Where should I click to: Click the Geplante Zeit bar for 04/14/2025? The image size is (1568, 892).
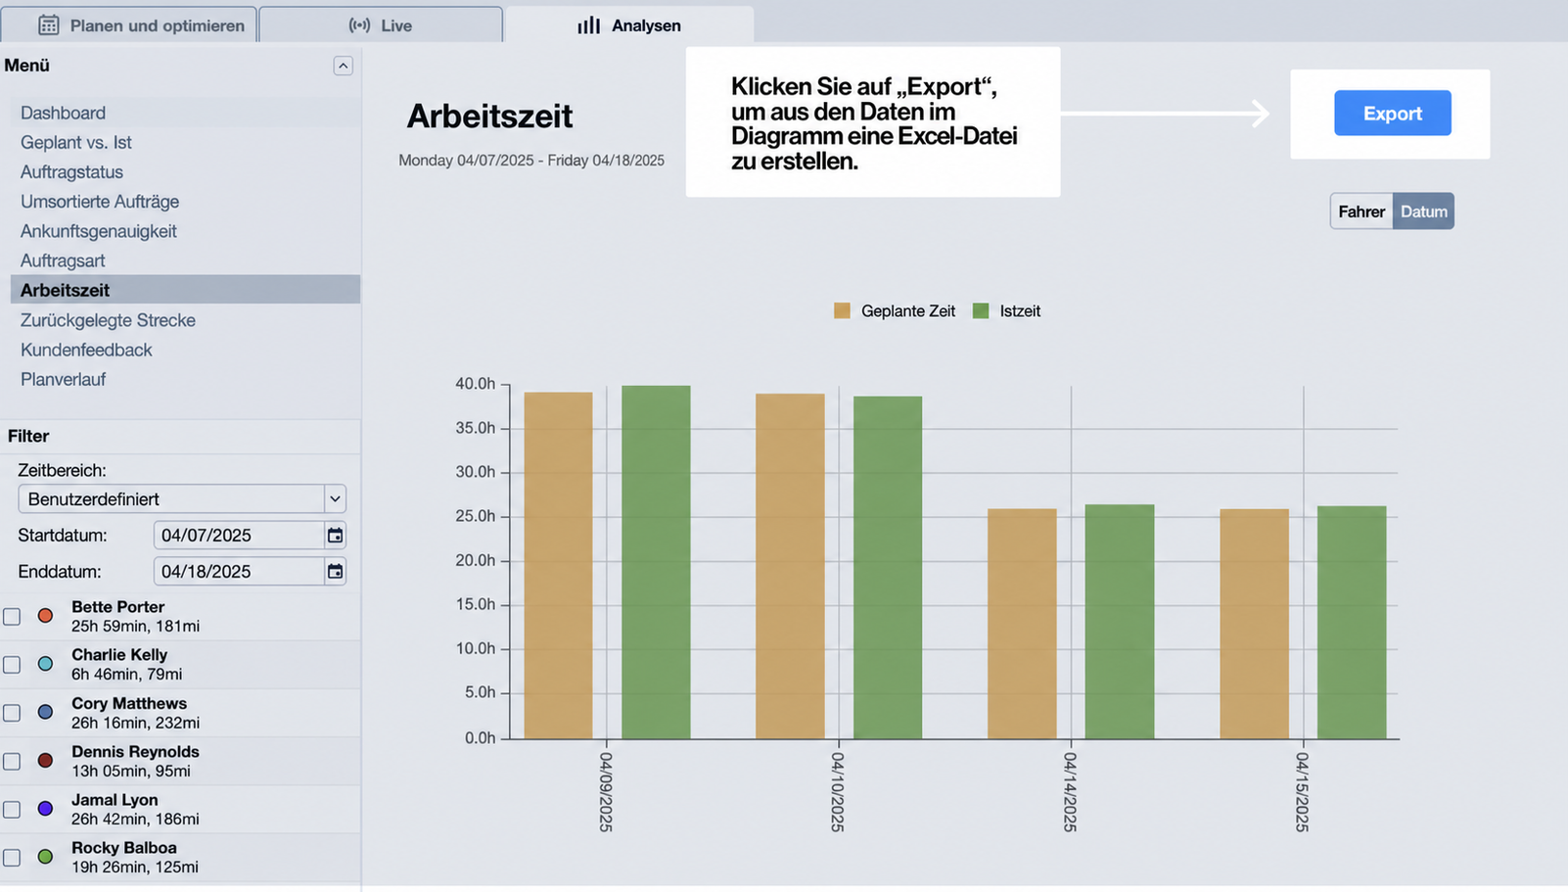tap(1022, 624)
